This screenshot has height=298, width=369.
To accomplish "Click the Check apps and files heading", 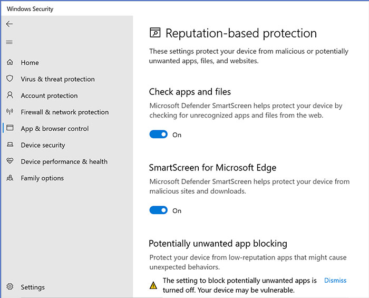I will (190, 92).
